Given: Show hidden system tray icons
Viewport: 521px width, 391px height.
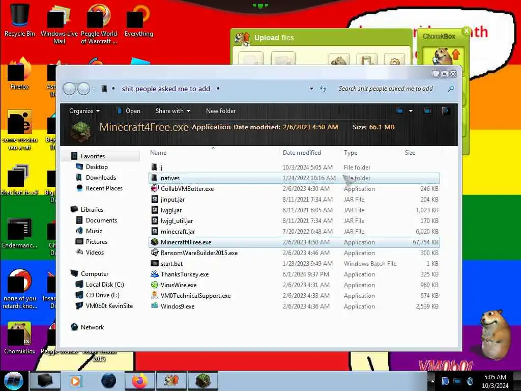Looking at the screenshot, I should pyautogui.click(x=432, y=381).
